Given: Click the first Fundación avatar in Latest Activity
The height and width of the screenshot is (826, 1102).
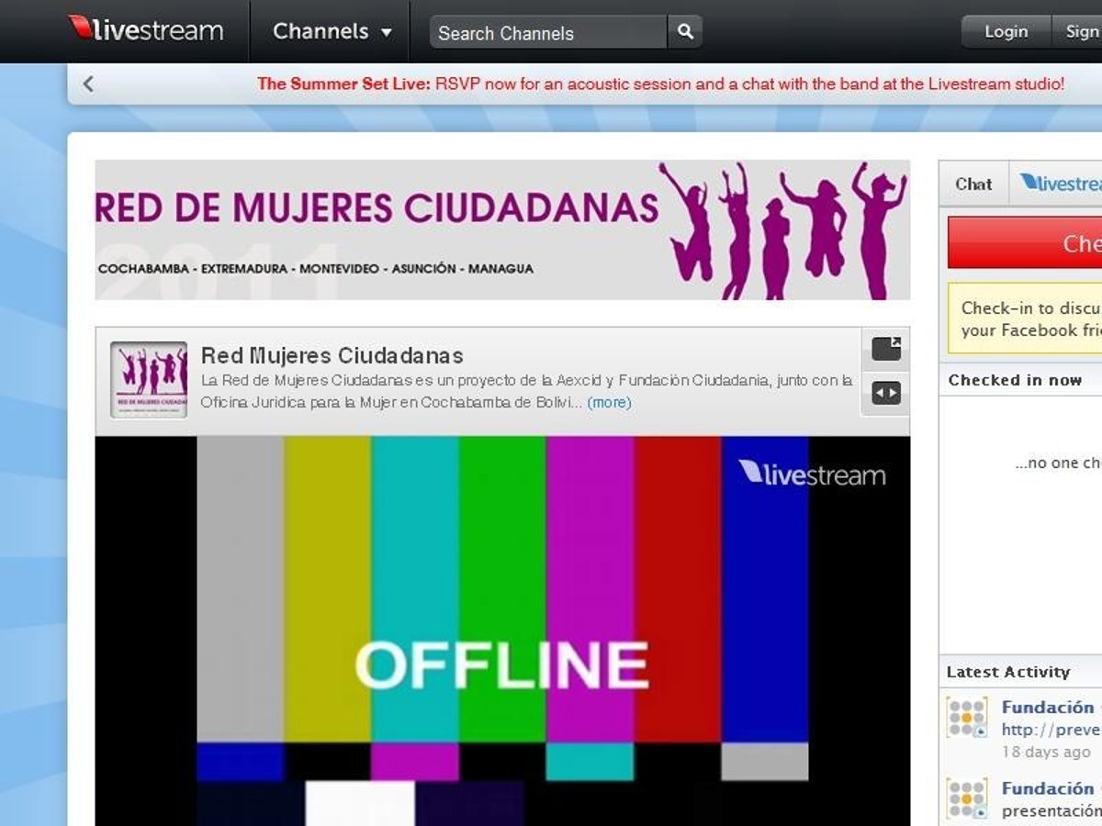Looking at the screenshot, I should [967, 718].
